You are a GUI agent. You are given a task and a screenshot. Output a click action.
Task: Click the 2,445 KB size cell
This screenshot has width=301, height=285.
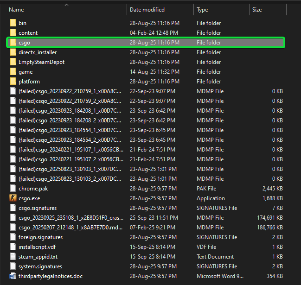tap(273, 189)
